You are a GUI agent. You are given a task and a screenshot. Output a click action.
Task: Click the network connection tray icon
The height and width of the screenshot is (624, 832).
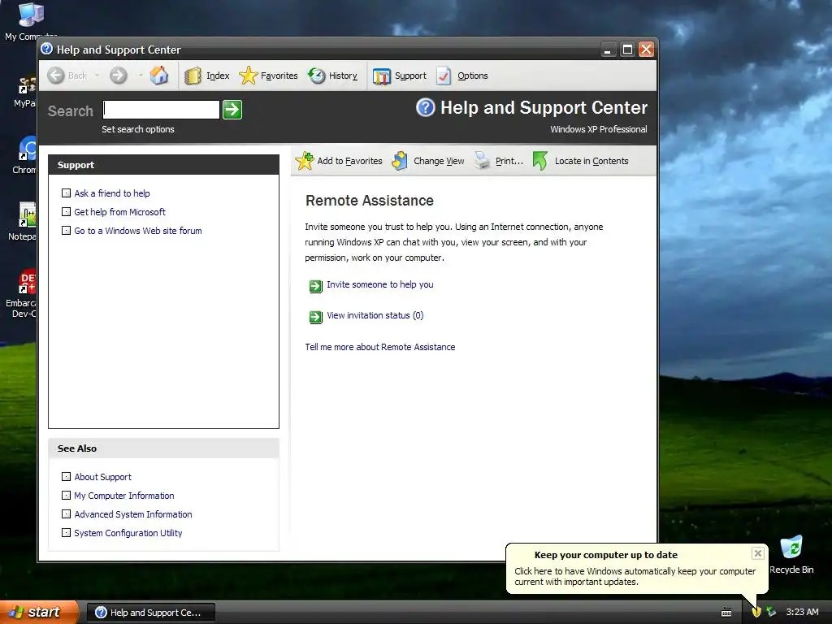tap(771, 612)
